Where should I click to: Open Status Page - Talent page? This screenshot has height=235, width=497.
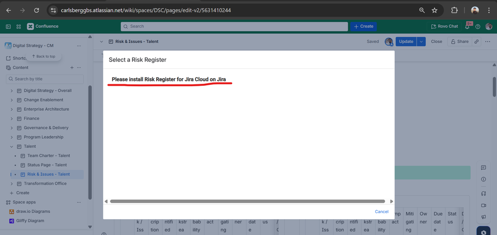[x=47, y=165]
